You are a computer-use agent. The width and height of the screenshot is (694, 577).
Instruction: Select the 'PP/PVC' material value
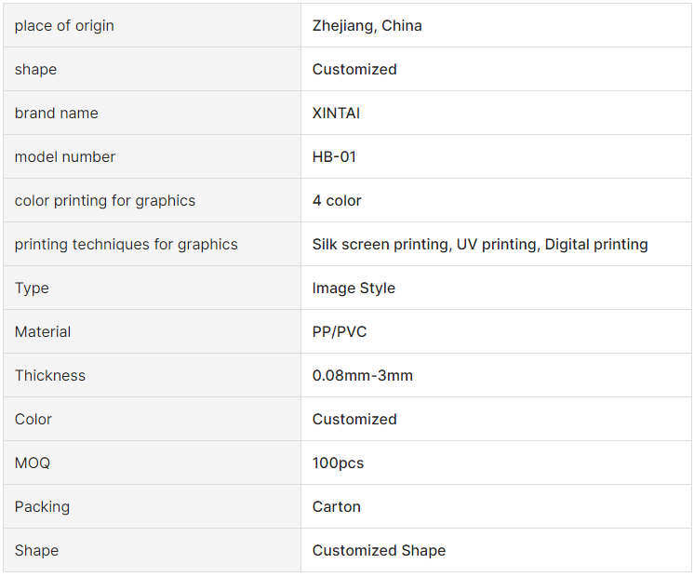point(340,331)
